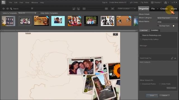Open the Folder Location dropdown

click(127, 9)
